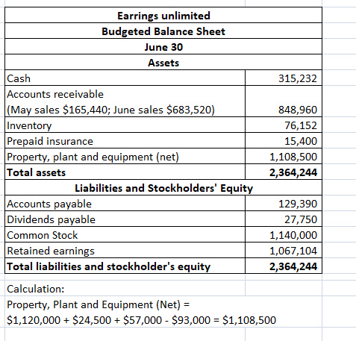Click the 'Retained earnings' label cell
This screenshot has width=356, height=341.
[125, 250]
